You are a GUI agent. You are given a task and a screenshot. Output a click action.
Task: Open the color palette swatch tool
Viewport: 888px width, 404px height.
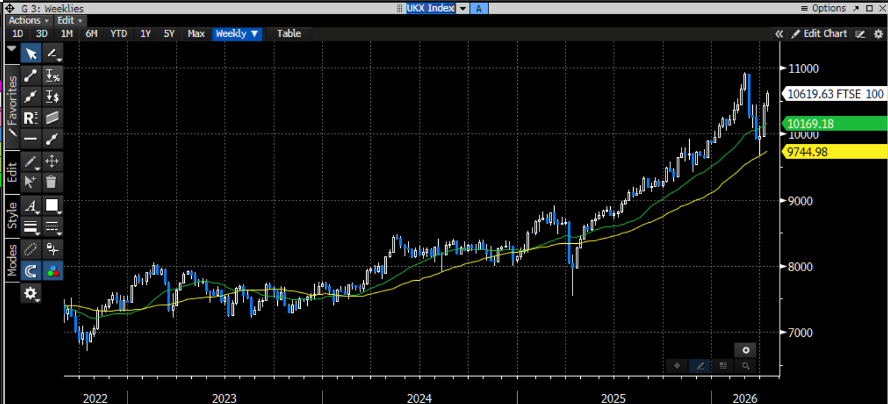53,270
